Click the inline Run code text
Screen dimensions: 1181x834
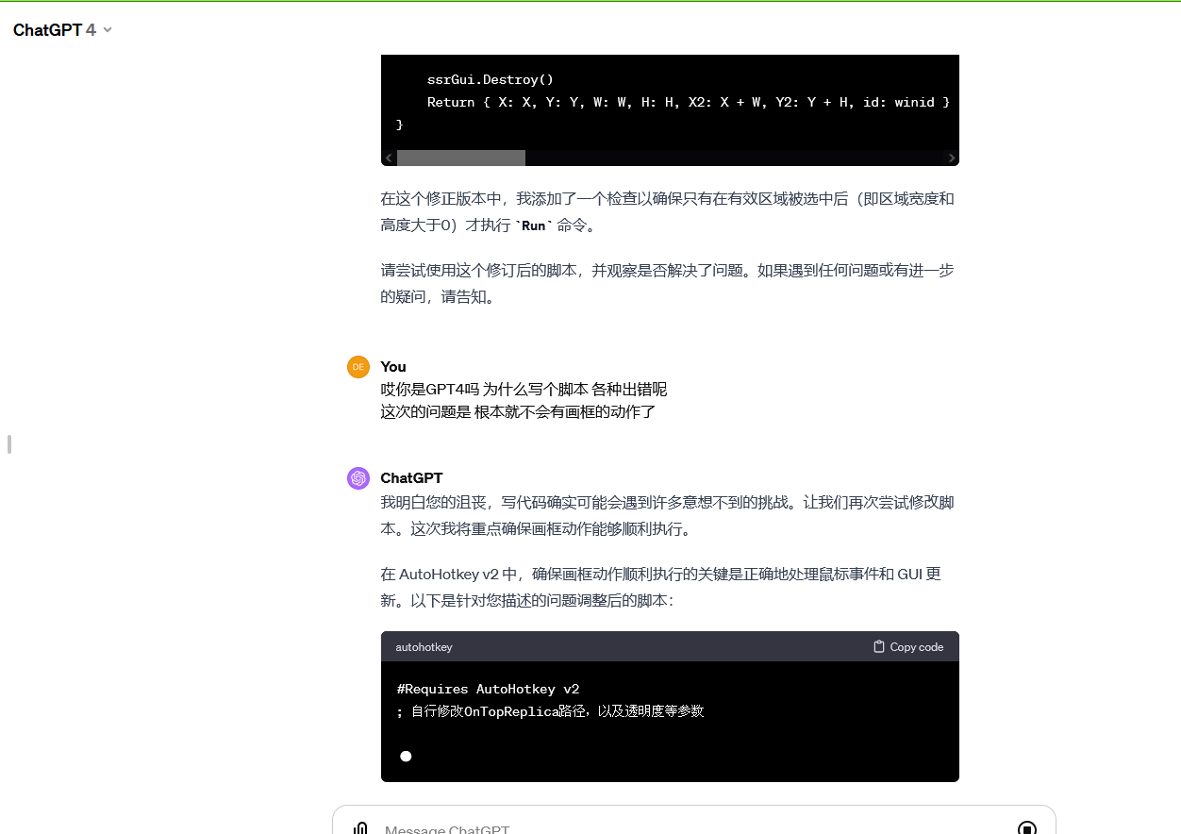point(534,225)
